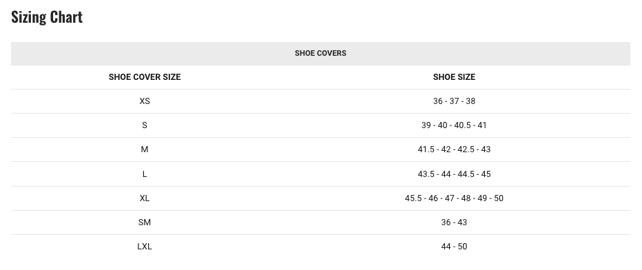Click the 43.5 - 44 - 44.5 - 45 cell
Image resolution: width=642 pixels, height=270 pixels.
[454, 174]
